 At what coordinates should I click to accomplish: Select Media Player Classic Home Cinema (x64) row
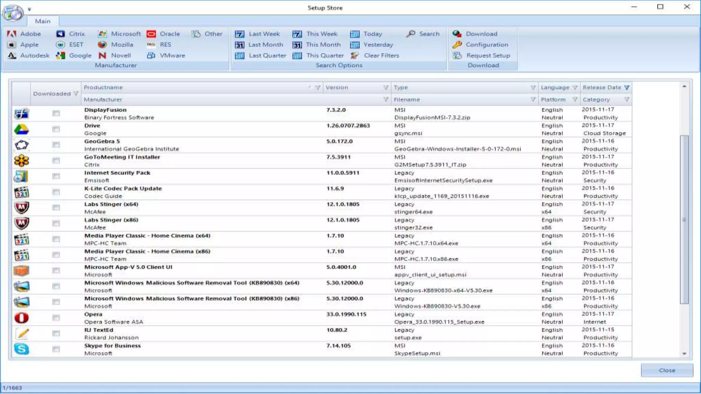322,239
